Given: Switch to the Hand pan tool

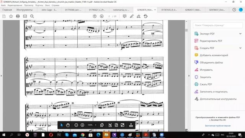Looking at the screenshot, I should pyautogui.click(x=68, y=125).
